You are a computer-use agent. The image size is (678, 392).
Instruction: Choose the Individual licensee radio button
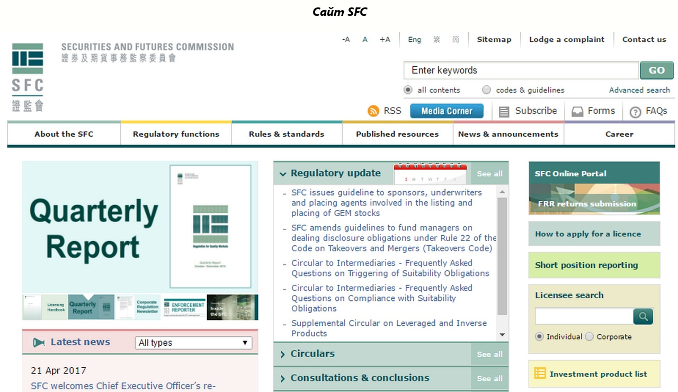tap(539, 336)
